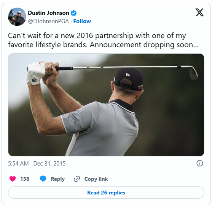This screenshot has height=207, width=212.
Task: Follow Dustin Johnson's account
Action: coord(82,21)
